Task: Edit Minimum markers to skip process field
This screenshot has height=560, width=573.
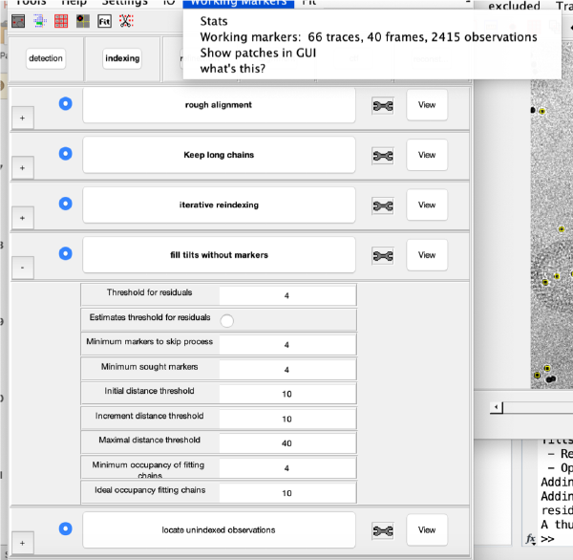Action: click(x=287, y=345)
